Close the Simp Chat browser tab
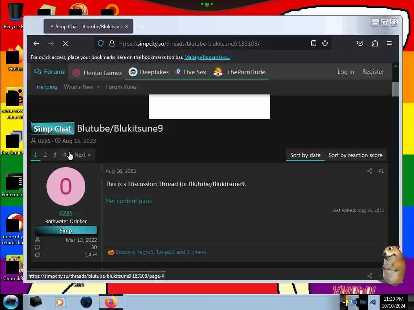 [127, 26]
